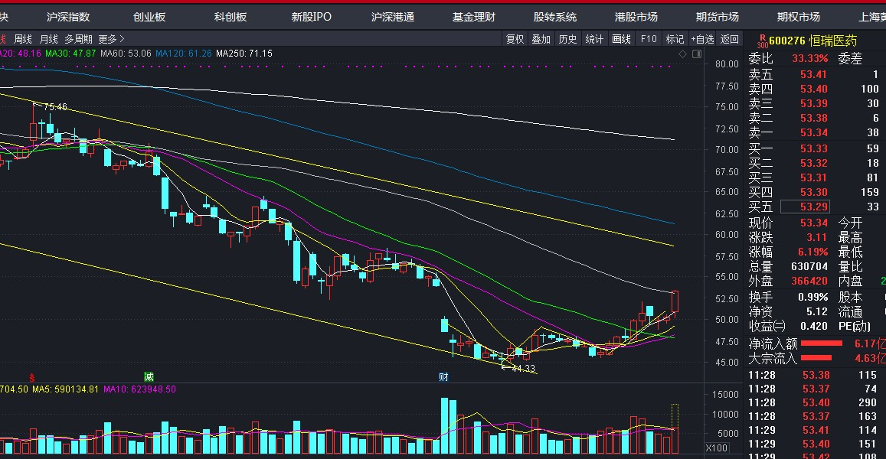Viewport: 886px width, 459px height.
Task: Click the 叠加 overlay button
Action: click(541, 39)
